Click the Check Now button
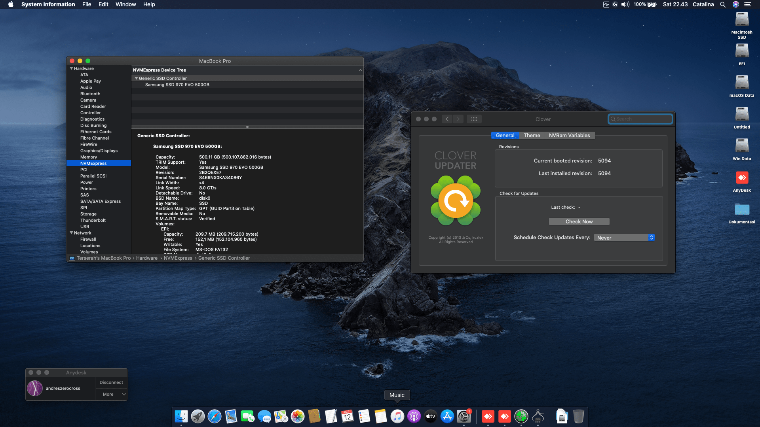The height and width of the screenshot is (427, 760). pyautogui.click(x=579, y=221)
